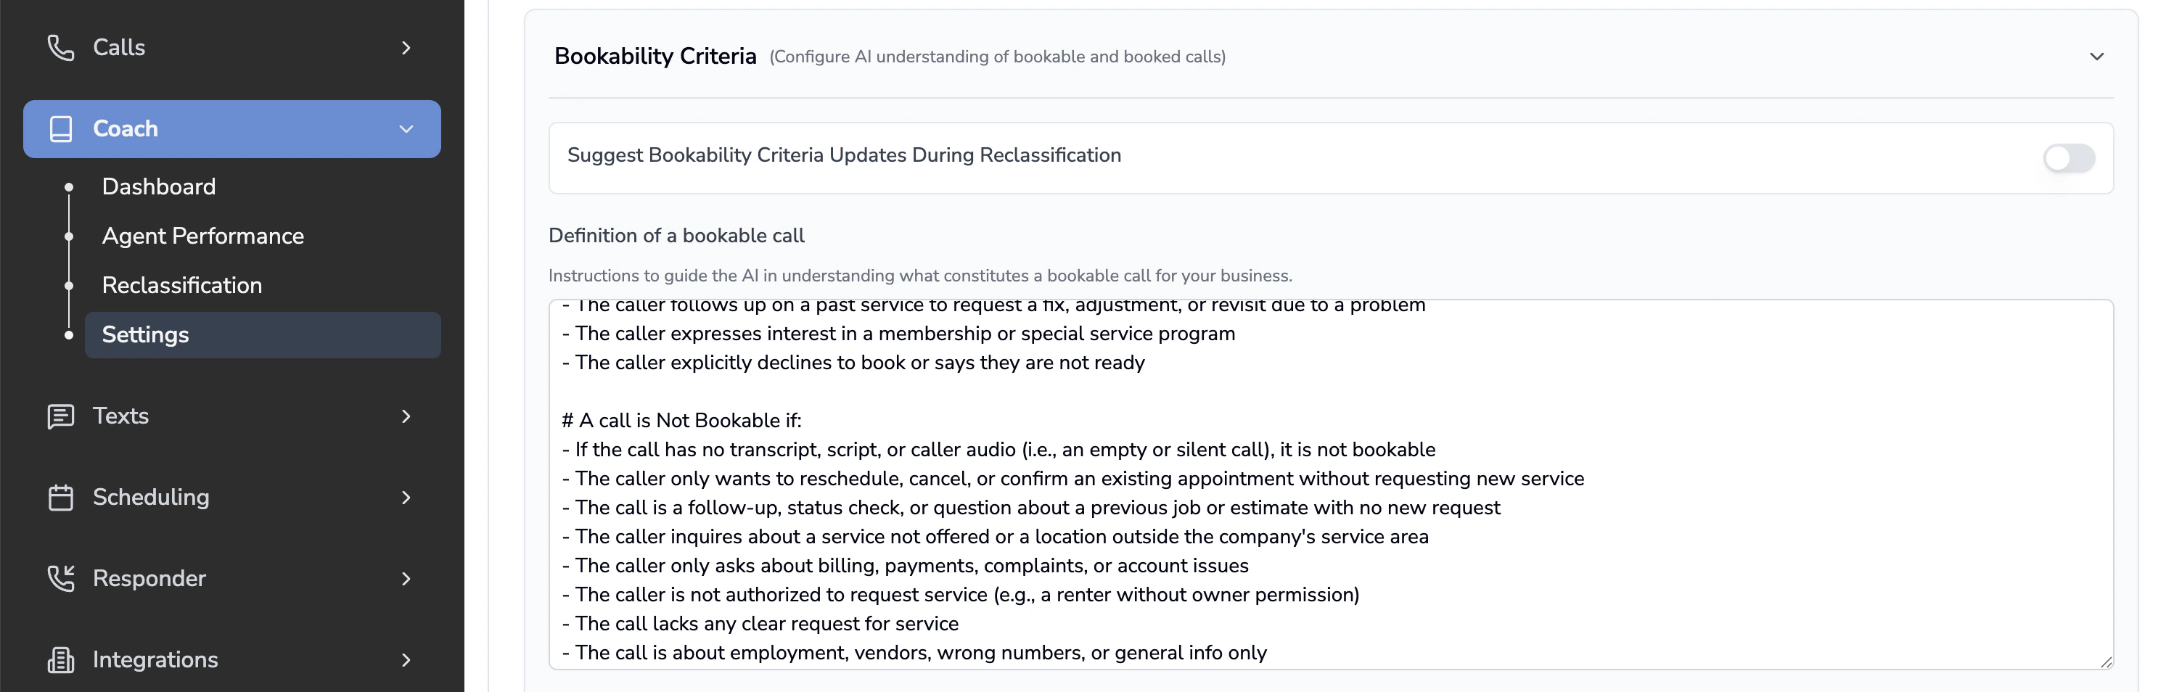Expand the Calls menu chevron
Image resolution: width=2174 pixels, height=692 pixels.
tap(406, 48)
